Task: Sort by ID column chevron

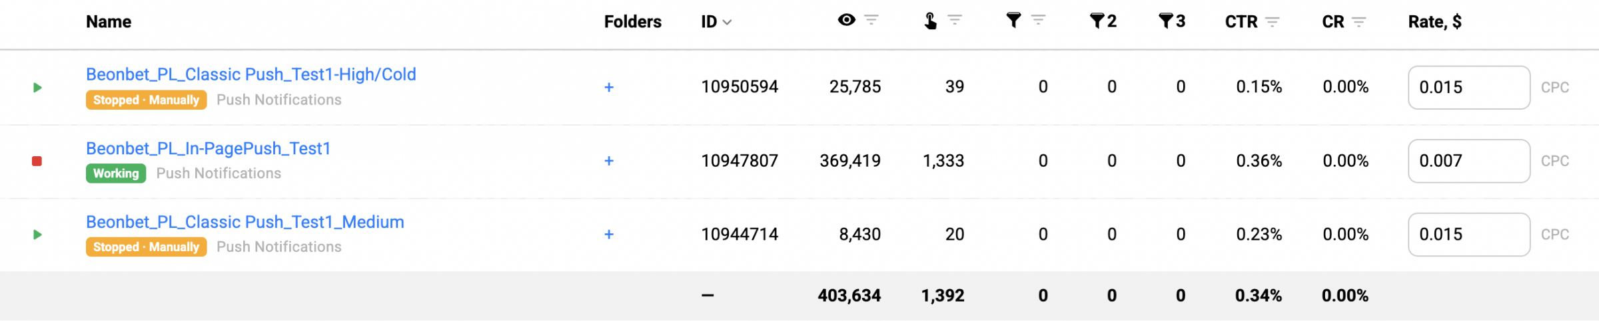Action: [728, 22]
